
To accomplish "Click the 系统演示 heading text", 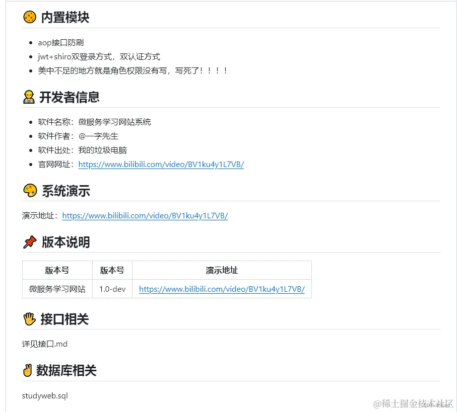I will click(66, 191).
